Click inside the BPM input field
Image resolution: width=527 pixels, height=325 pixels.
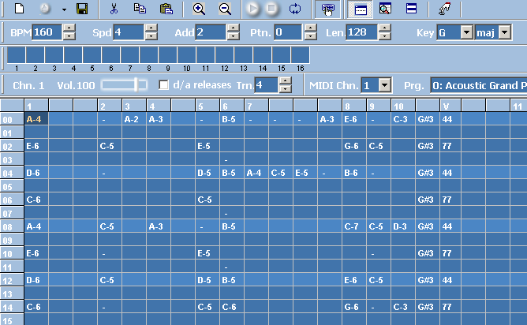[46, 32]
